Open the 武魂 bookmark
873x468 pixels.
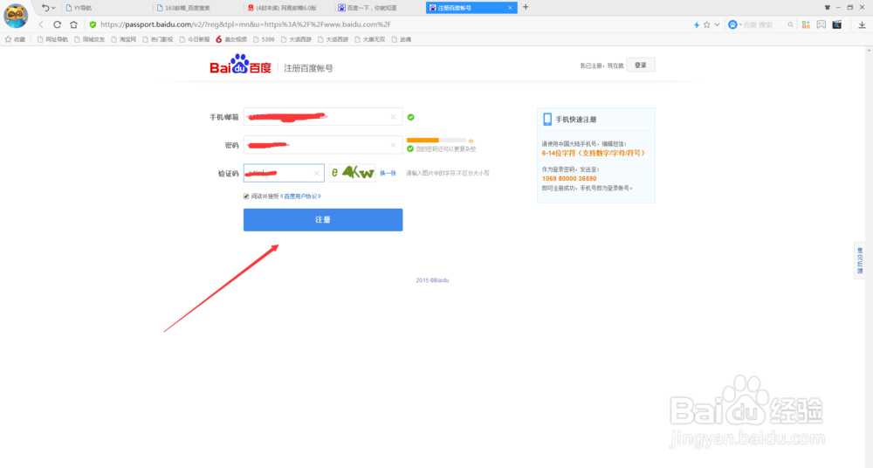click(402, 39)
